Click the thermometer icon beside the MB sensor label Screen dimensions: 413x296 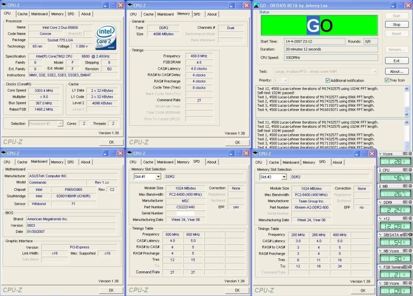(380, 186)
